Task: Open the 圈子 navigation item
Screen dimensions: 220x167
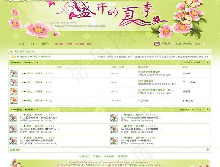Action: point(45,44)
